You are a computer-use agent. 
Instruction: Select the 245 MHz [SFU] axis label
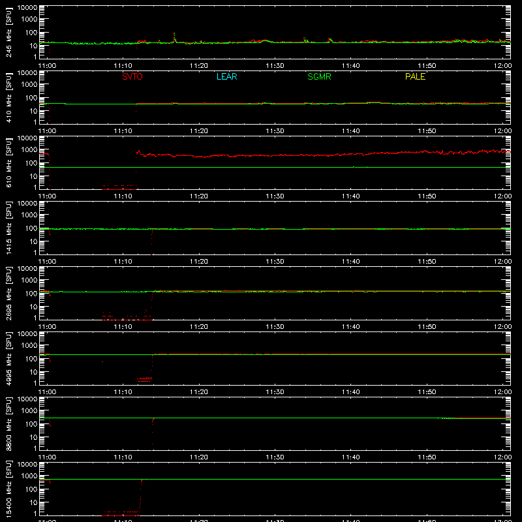tap(8, 32)
